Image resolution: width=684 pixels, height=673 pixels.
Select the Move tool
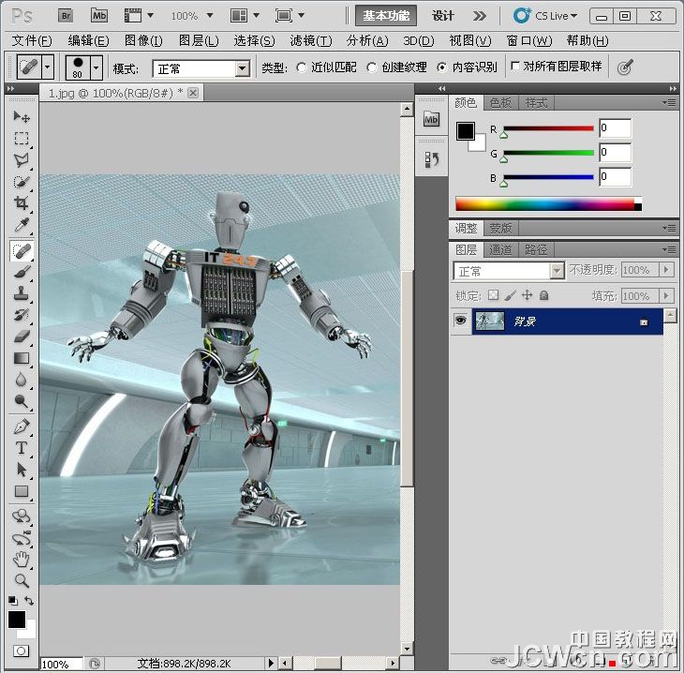(x=21, y=116)
